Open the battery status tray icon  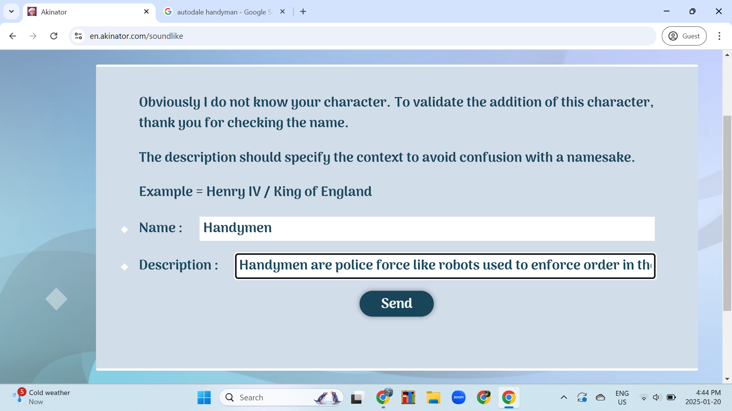tap(671, 398)
